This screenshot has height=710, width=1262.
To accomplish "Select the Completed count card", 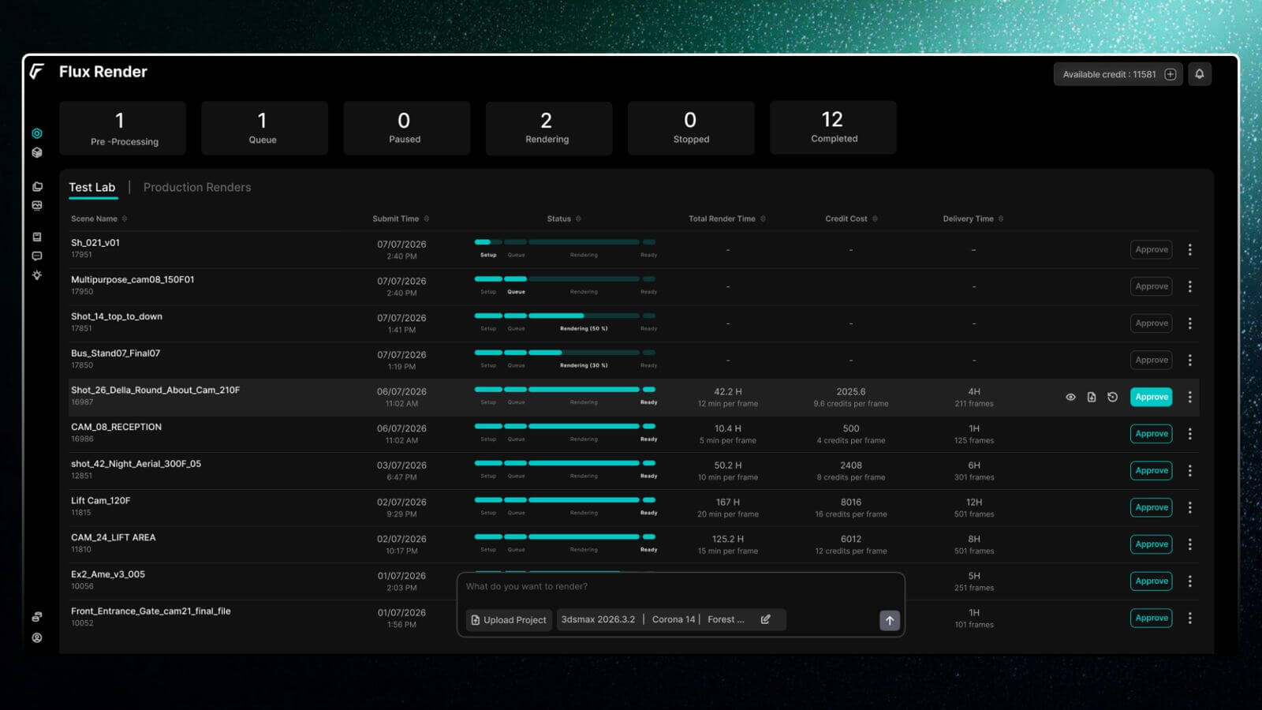I will [x=833, y=128].
